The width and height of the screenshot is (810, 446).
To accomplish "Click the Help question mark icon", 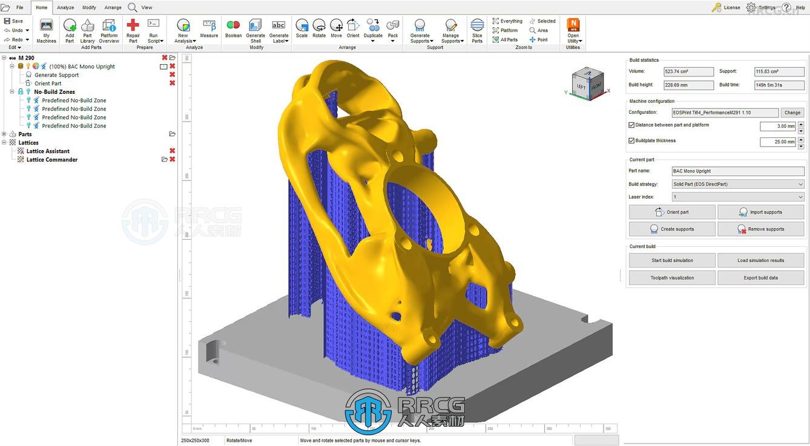I will click(x=786, y=7).
